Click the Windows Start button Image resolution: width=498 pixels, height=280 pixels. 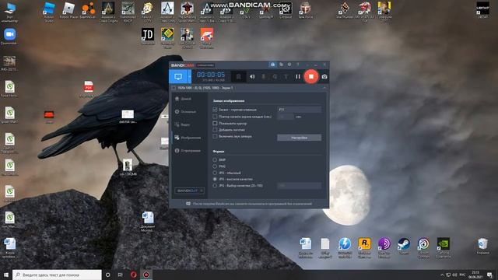(6, 275)
